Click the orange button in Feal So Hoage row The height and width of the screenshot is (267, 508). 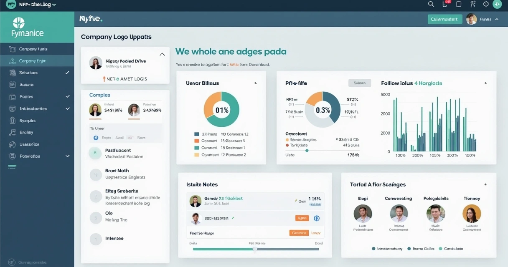click(299, 233)
